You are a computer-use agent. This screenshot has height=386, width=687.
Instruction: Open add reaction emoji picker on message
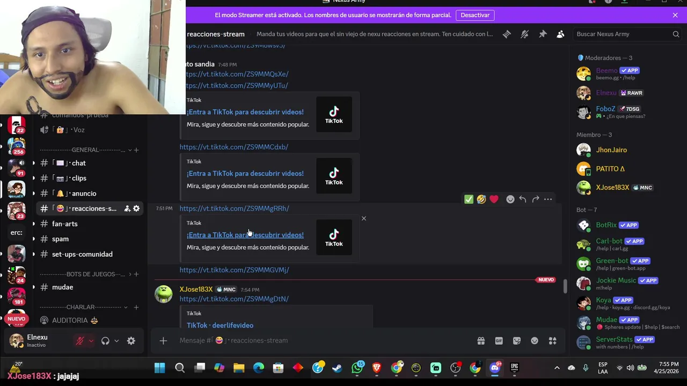pos(510,199)
